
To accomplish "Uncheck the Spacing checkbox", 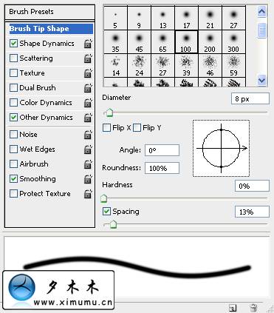I will point(106,212).
